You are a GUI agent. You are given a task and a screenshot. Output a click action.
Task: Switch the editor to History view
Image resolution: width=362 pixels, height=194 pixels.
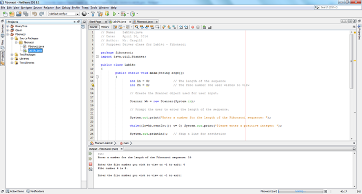[105, 27]
